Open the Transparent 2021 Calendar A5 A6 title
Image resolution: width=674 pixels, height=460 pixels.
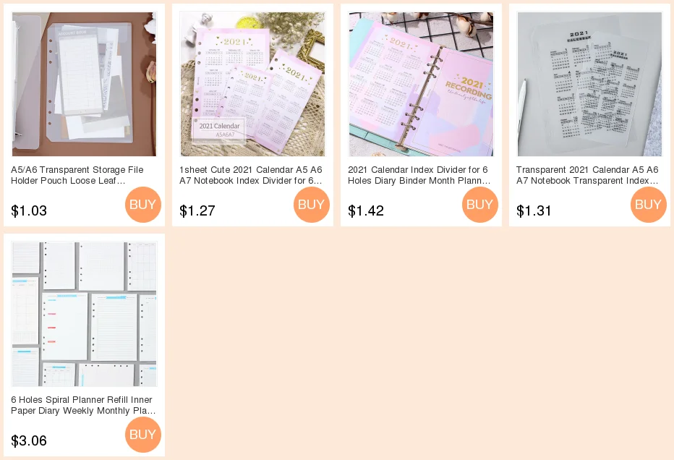[x=588, y=175]
